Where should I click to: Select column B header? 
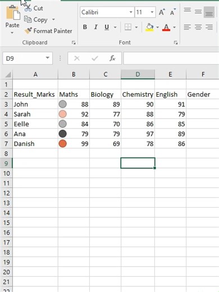point(74,74)
